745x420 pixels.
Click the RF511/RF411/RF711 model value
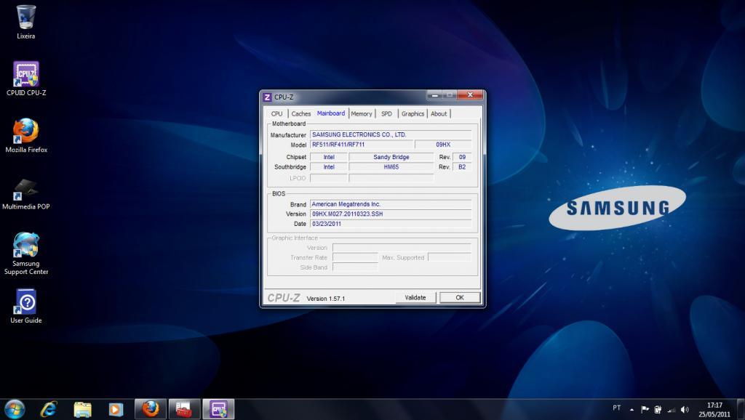[x=361, y=145]
